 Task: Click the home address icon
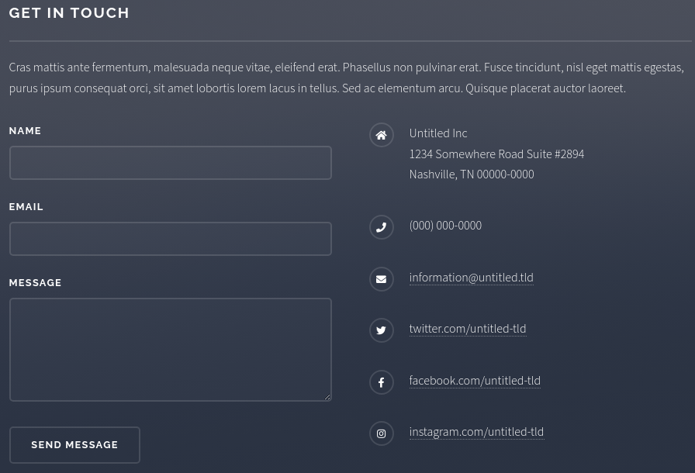pyautogui.click(x=381, y=135)
